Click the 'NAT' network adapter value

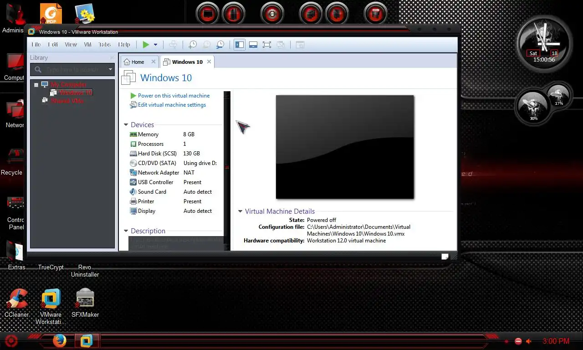189,173
